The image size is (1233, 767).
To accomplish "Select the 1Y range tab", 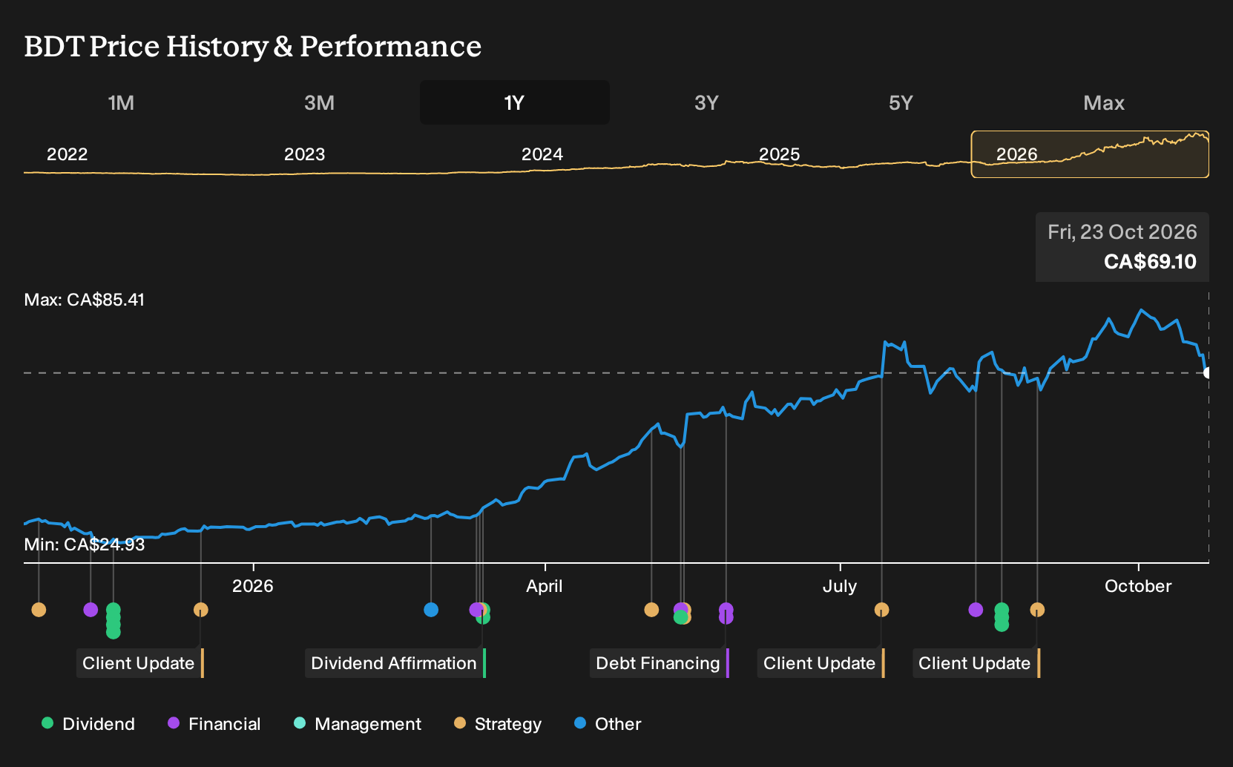I will [514, 102].
